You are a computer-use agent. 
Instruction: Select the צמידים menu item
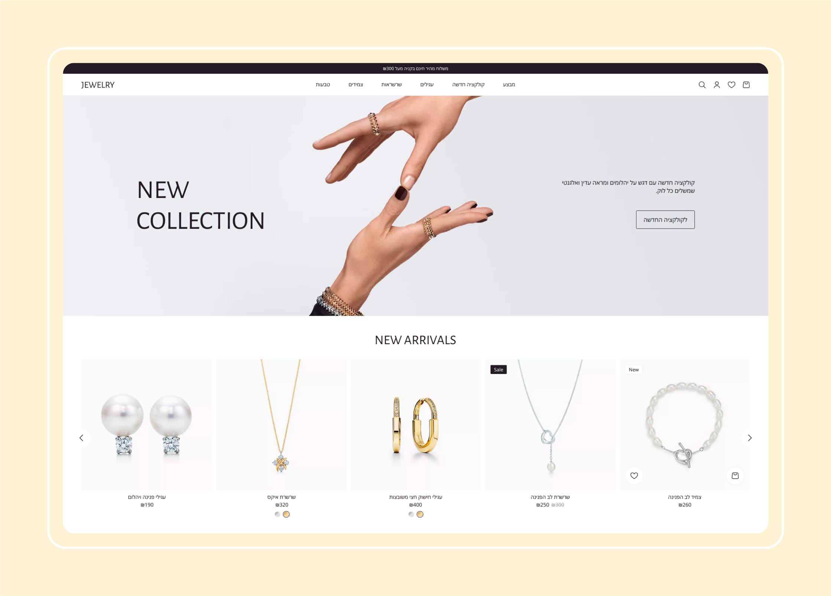coord(356,85)
